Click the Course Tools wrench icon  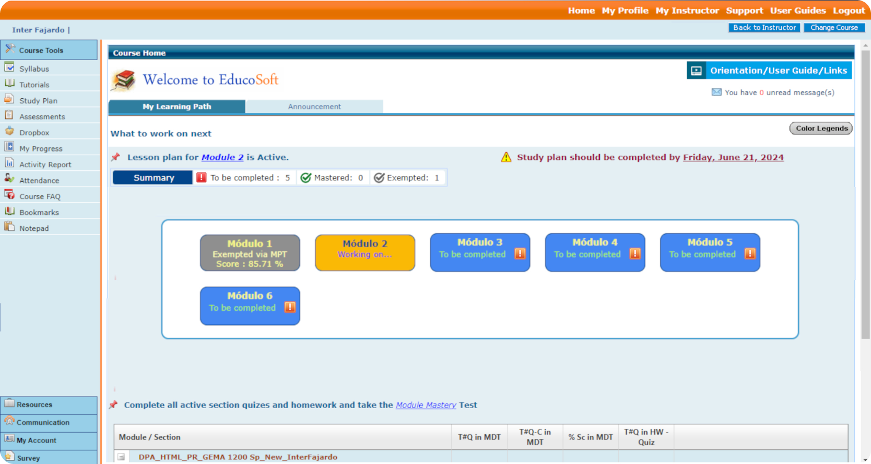click(10, 49)
